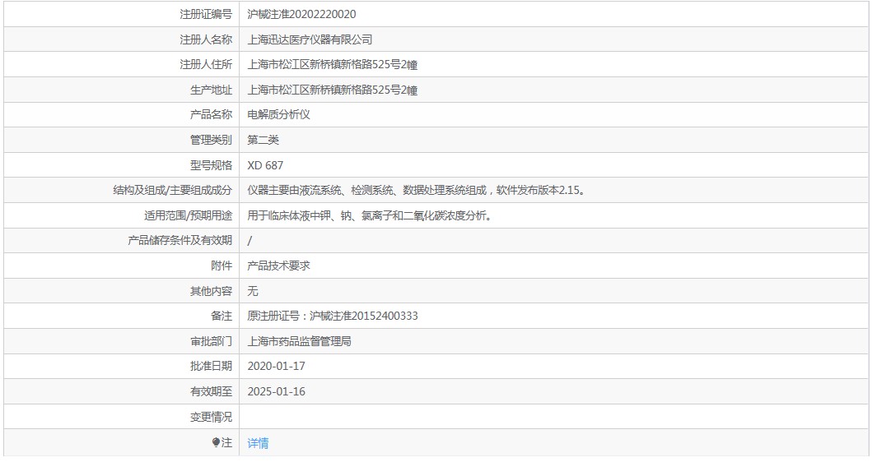872x462 pixels.
Task: Click the 管理类别 label
Action: pos(212,140)
